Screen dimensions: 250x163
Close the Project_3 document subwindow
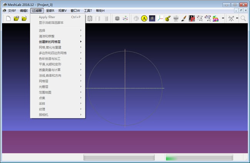(246, 10)
